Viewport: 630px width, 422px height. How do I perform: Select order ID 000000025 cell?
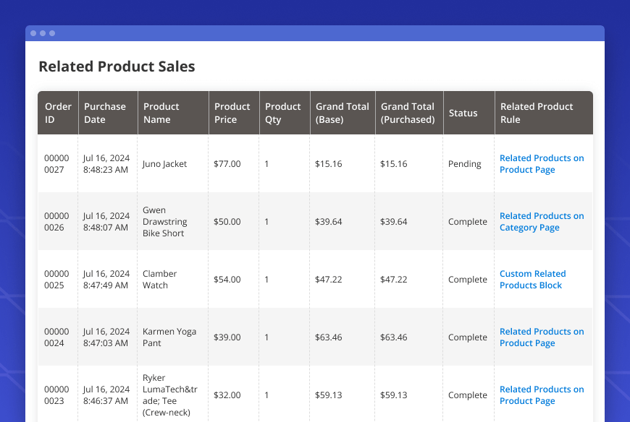pos(56,280)
